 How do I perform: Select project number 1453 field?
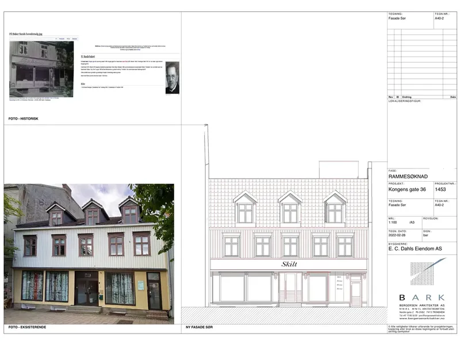[x=440, y=190]
